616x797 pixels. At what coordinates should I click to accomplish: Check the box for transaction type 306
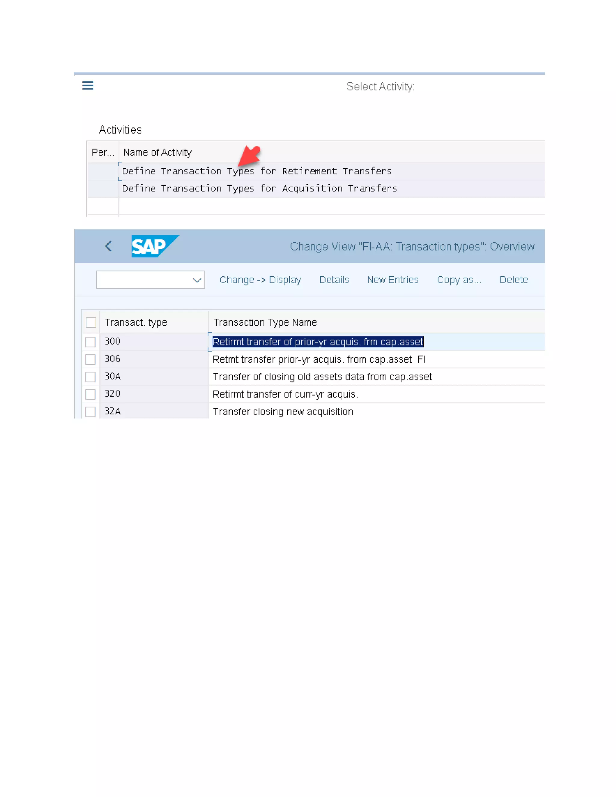tap(91, 359)
